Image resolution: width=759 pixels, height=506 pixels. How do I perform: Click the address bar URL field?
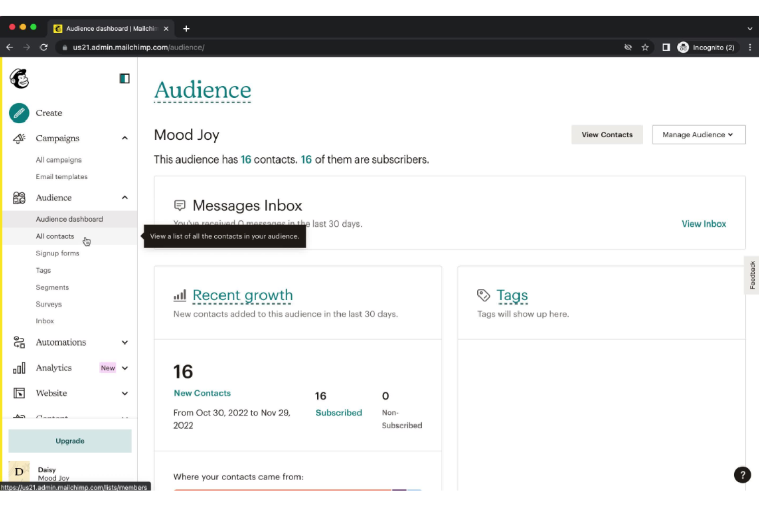click(338, 47)
